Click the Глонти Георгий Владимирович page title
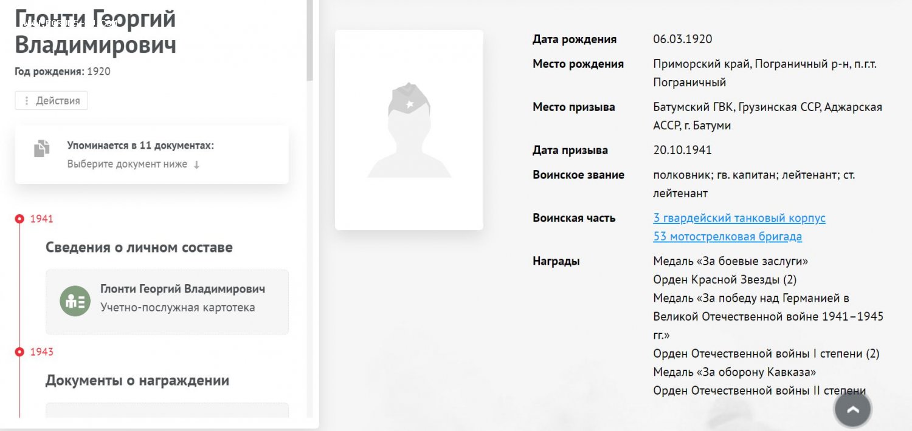The image size is (912, 431). coord(95,32)
